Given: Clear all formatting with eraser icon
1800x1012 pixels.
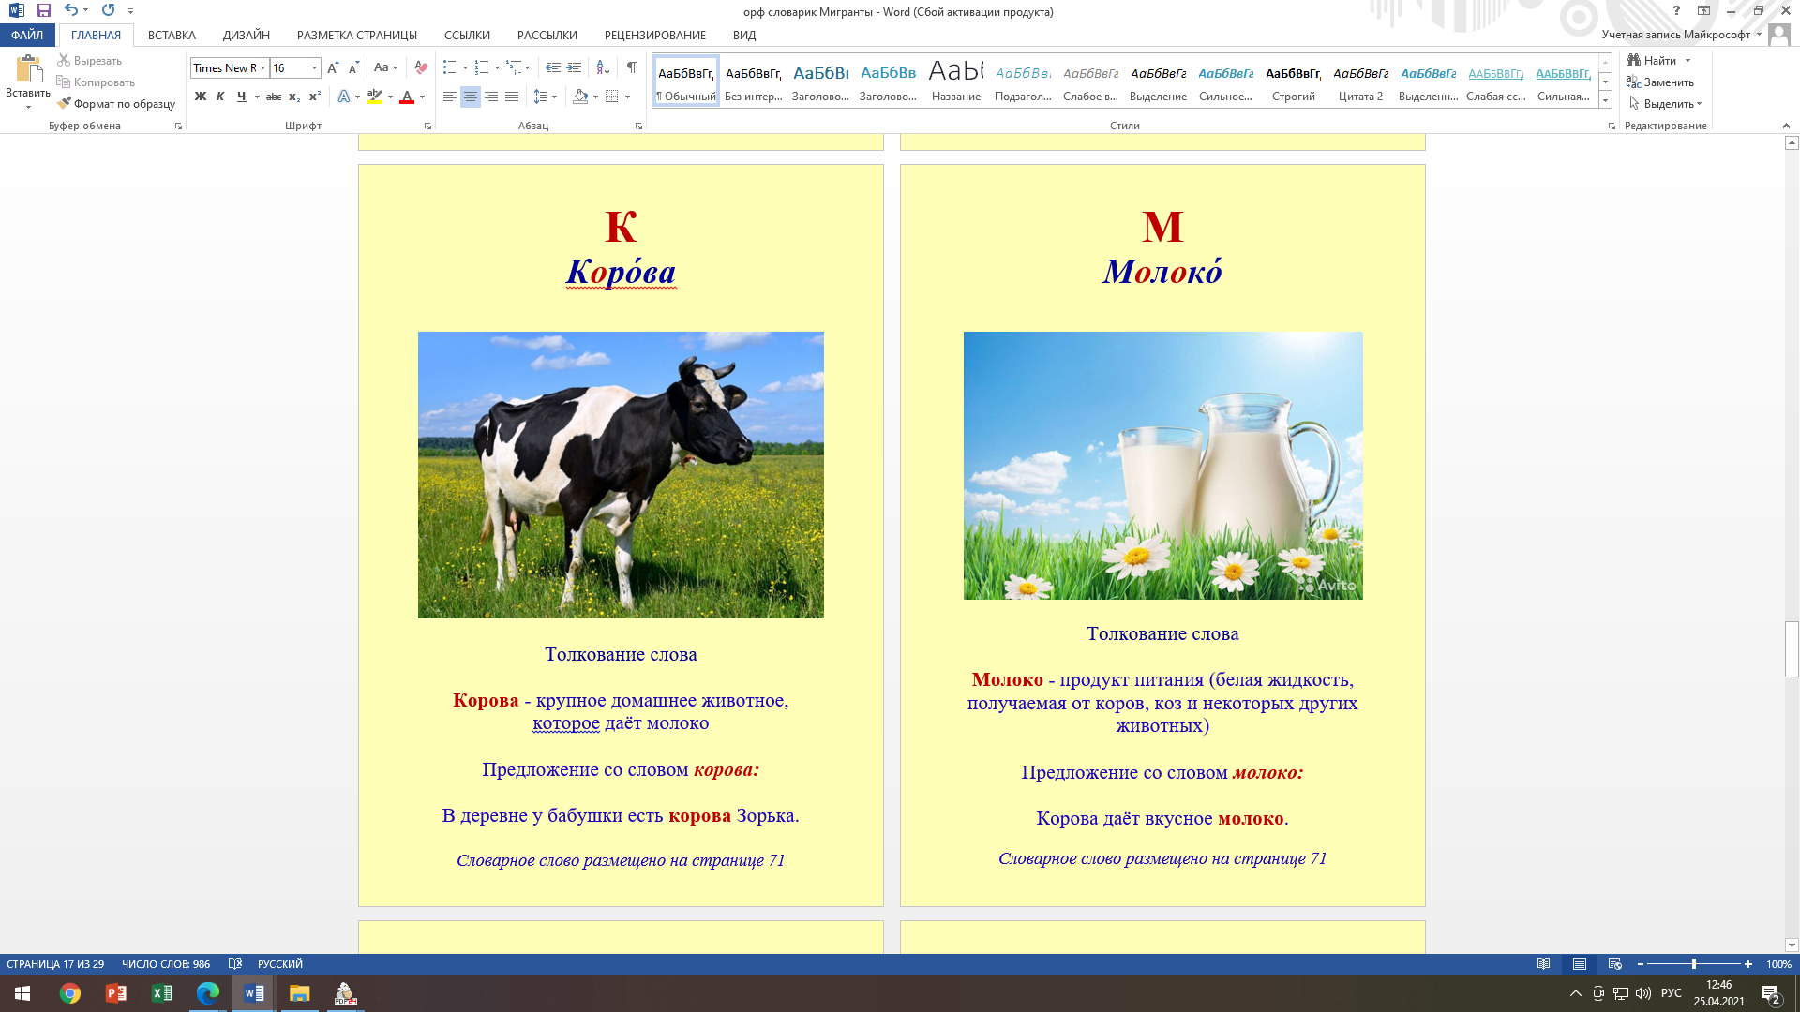Looking at the screenshot, I should 421,67.
